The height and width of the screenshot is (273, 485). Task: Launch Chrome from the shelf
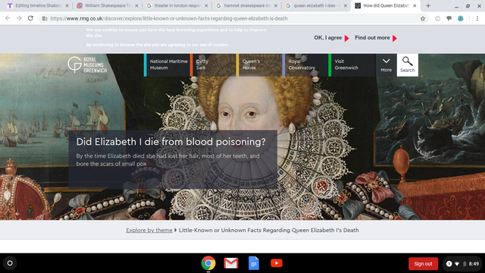[208, 263]
